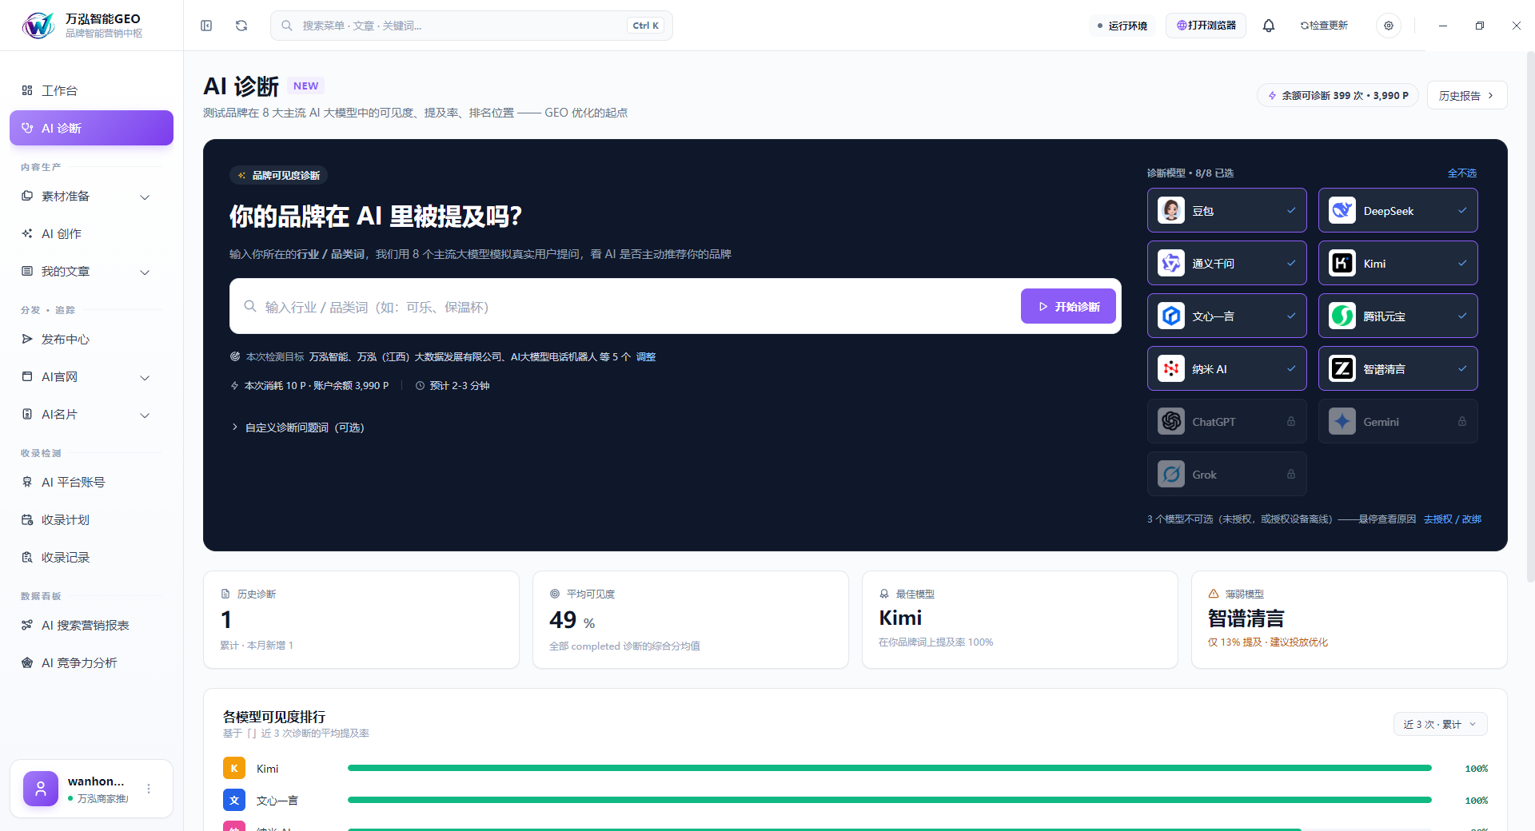The width and height of the screenshot is (1535, 831).
Task: Click 全不选 to deselect all models
Action: 1461,173
